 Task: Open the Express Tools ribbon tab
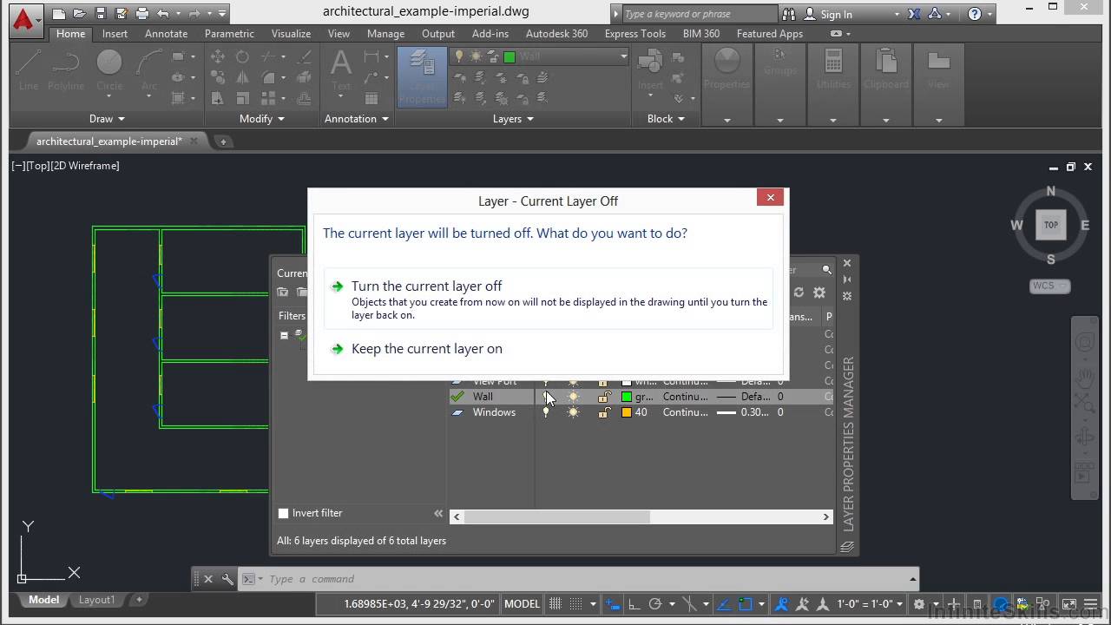635,34
